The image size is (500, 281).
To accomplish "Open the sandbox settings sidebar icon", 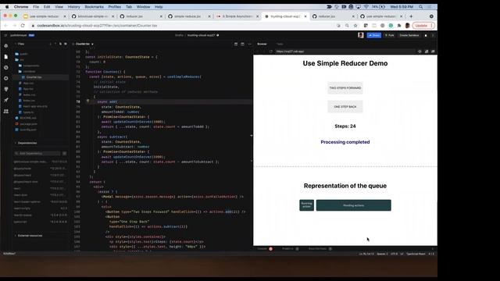I will [6, 78].
